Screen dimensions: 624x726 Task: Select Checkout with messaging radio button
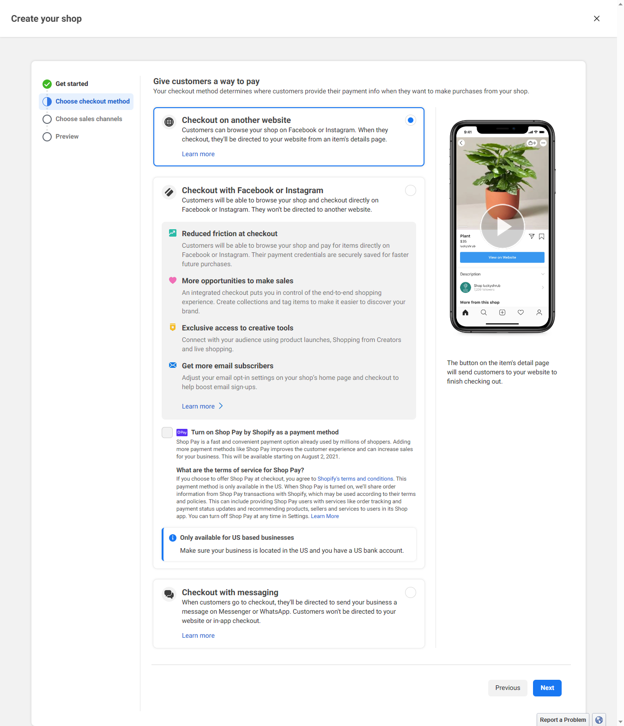click(x=410, y=592)
